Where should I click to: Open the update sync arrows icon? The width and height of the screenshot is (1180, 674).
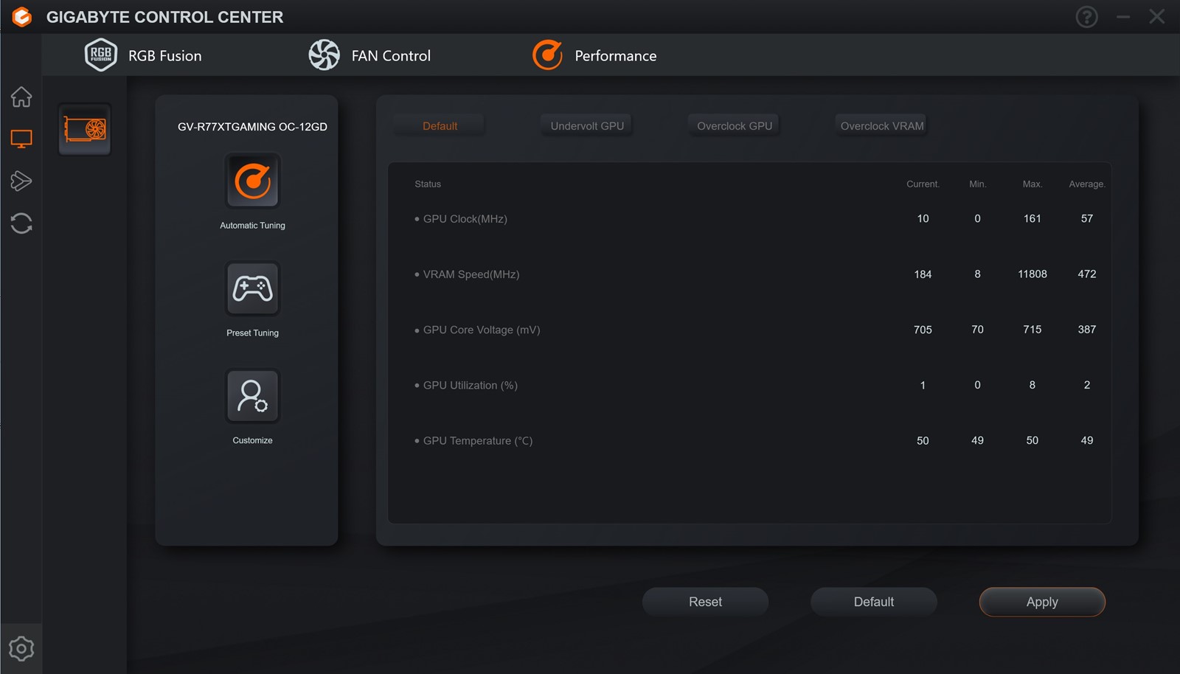click(x=21, y=223)
